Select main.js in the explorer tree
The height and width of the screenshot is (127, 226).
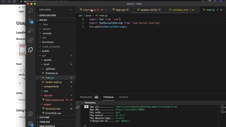pos(56,78)
